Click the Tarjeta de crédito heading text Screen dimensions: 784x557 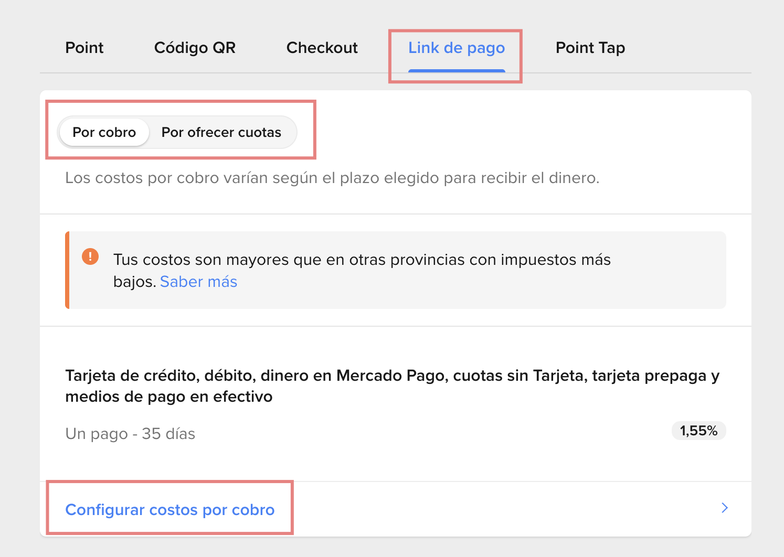click(x=134, y=376)
